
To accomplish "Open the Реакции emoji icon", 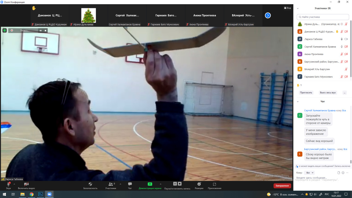I will pos(199,184).
